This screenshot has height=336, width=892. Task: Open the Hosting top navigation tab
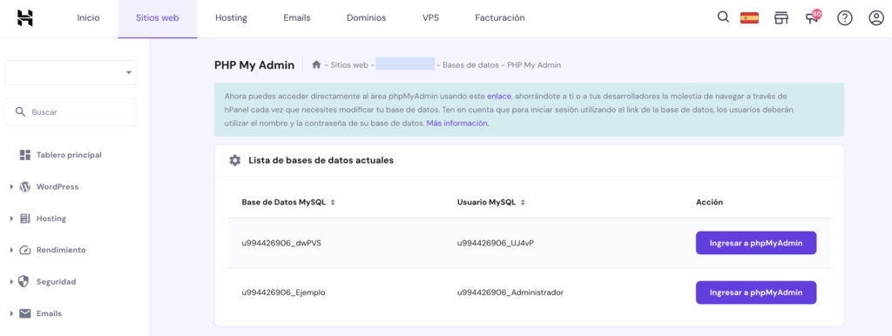coord(231,18)
